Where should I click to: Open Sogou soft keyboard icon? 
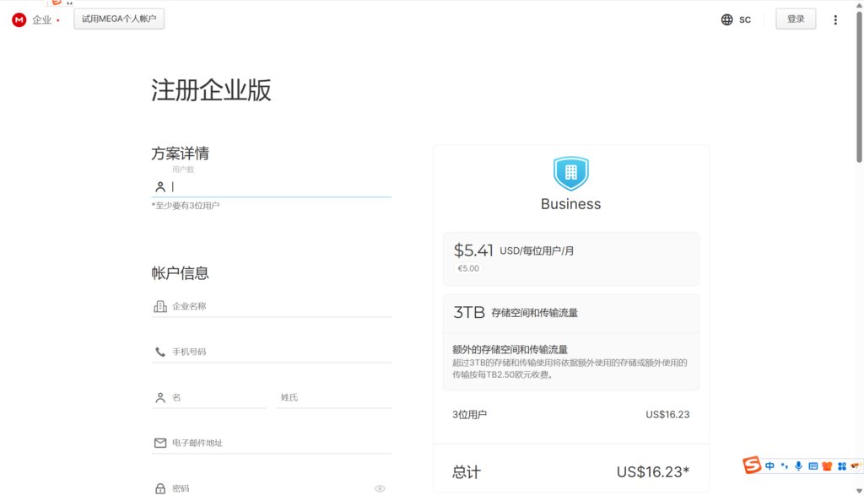pos(813,465)
